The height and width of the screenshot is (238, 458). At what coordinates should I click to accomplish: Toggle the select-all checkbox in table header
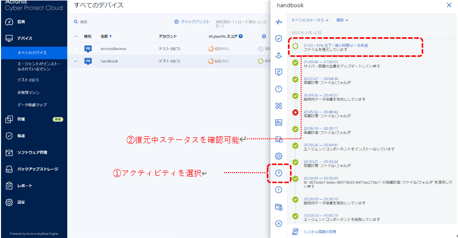click(76, 36)
